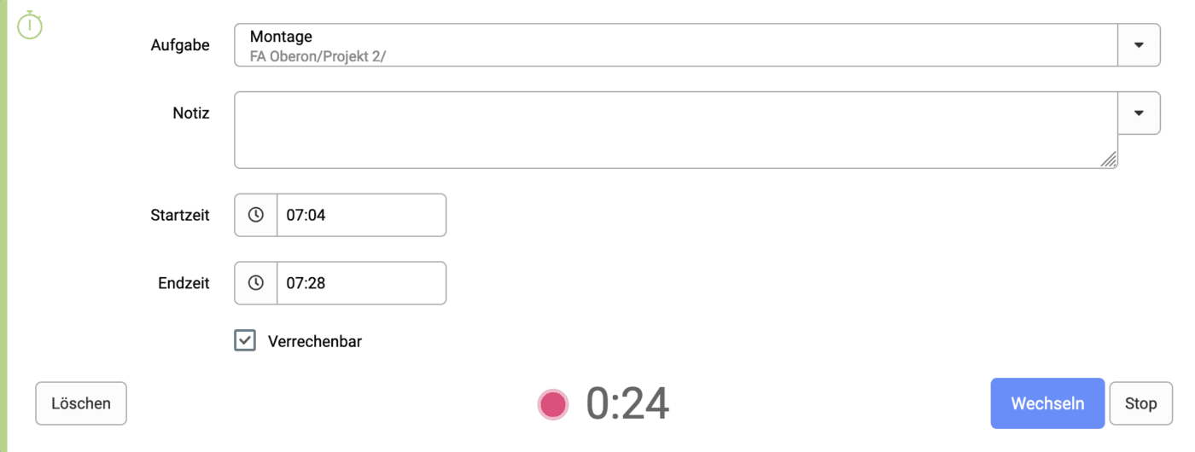Click the Verrechenbar label text
Image resolution: width=1195 pixels, height=452 pixels.
(315, 342)
